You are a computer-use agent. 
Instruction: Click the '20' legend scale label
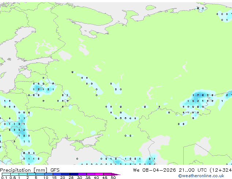63,178
